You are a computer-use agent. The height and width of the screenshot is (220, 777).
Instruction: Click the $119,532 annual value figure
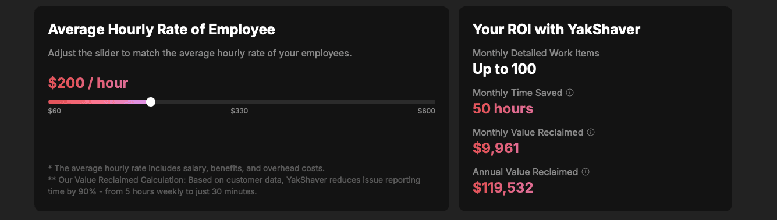point(503,188)
